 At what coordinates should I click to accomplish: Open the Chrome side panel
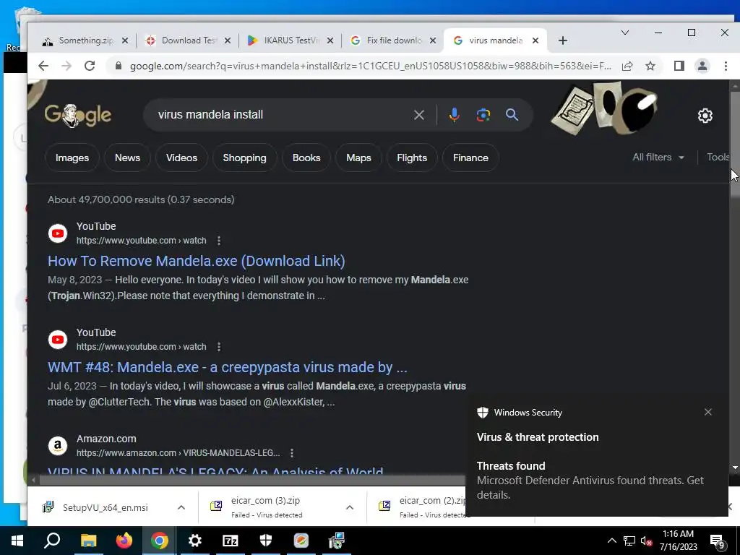(679, 66)
